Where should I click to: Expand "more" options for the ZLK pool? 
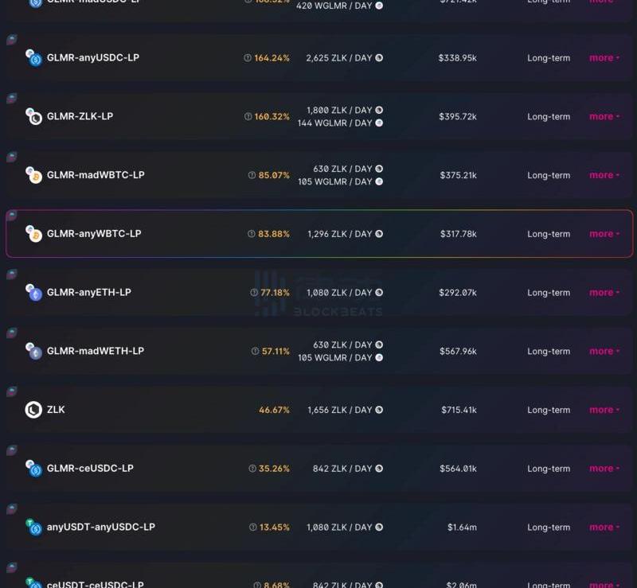[x=604, y=410]
